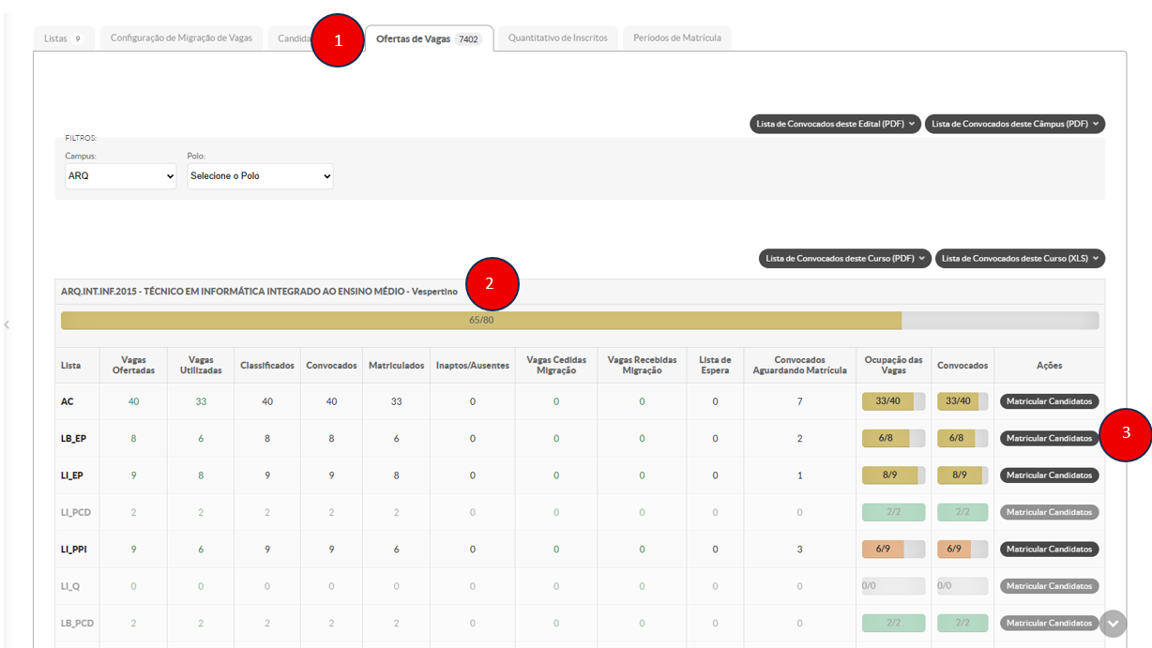The image size is (1152, 648).
Task: Switch to the Listas tab
Action: tap(64, 38)
